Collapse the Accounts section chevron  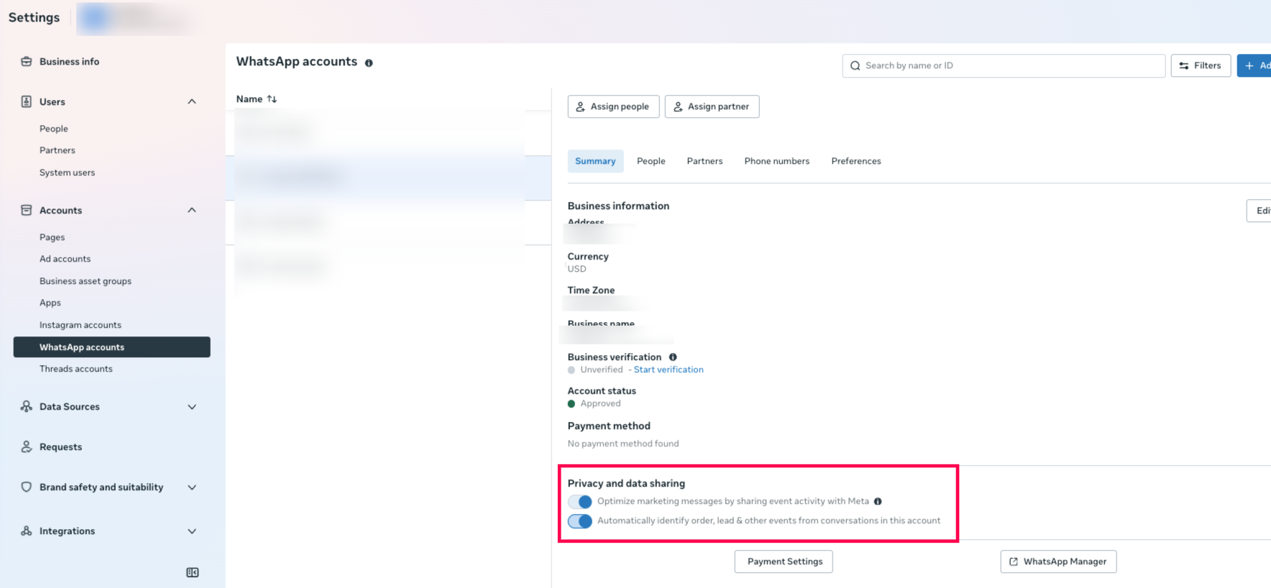tap(192, 210)
